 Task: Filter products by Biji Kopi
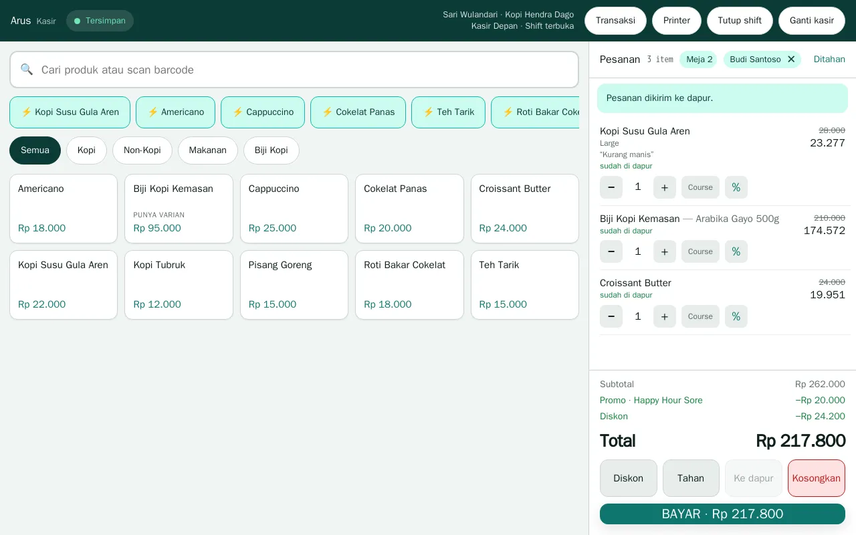[271, 150]
